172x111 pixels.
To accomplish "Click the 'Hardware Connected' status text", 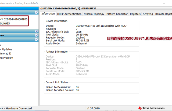I will click(19, 109).
